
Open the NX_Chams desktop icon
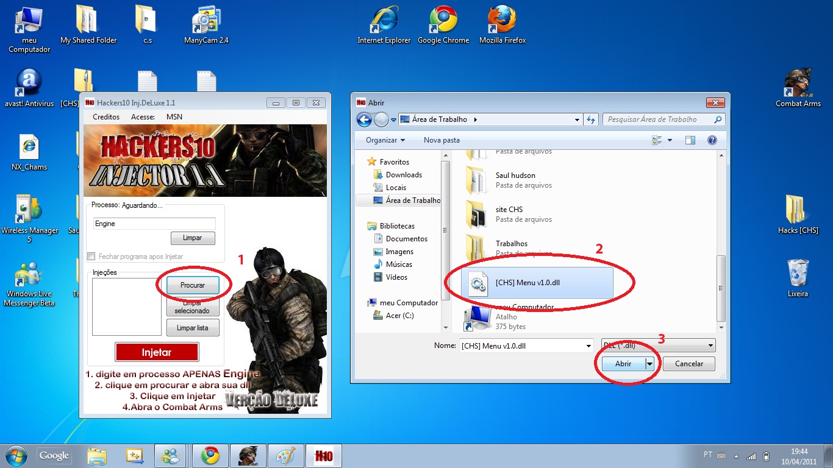click(x=29, y=152)
